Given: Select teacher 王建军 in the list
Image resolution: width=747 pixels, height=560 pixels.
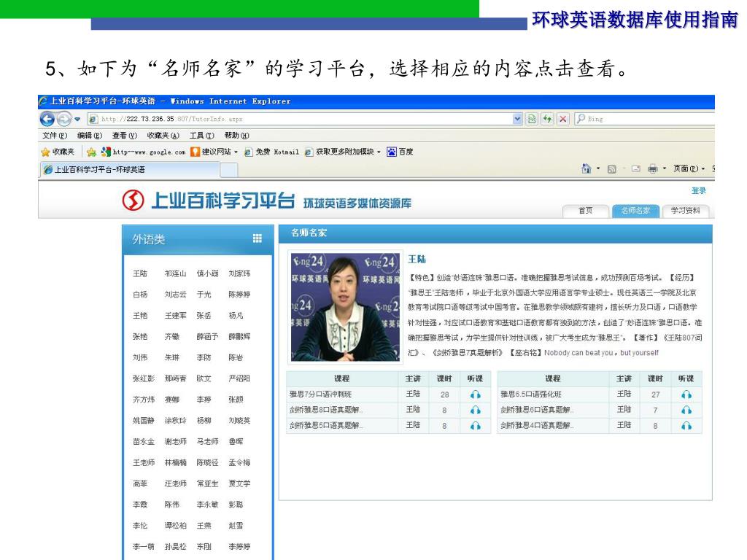Looking at the screenshot, I should click(175, 315).
